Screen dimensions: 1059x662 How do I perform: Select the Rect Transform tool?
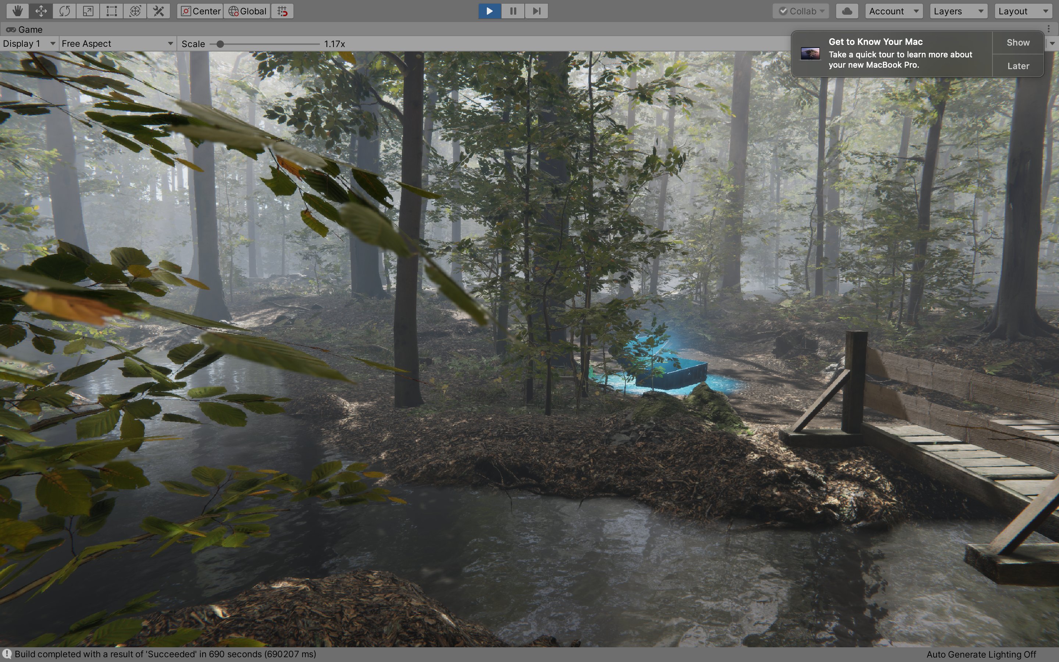click(x=111, y=11)
